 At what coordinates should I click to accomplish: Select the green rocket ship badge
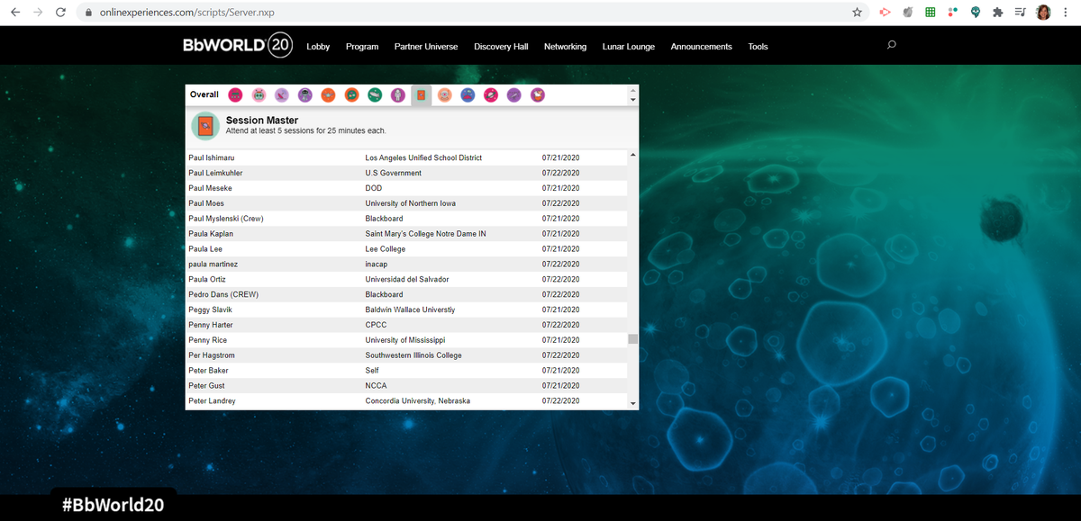tap(375, 94)
